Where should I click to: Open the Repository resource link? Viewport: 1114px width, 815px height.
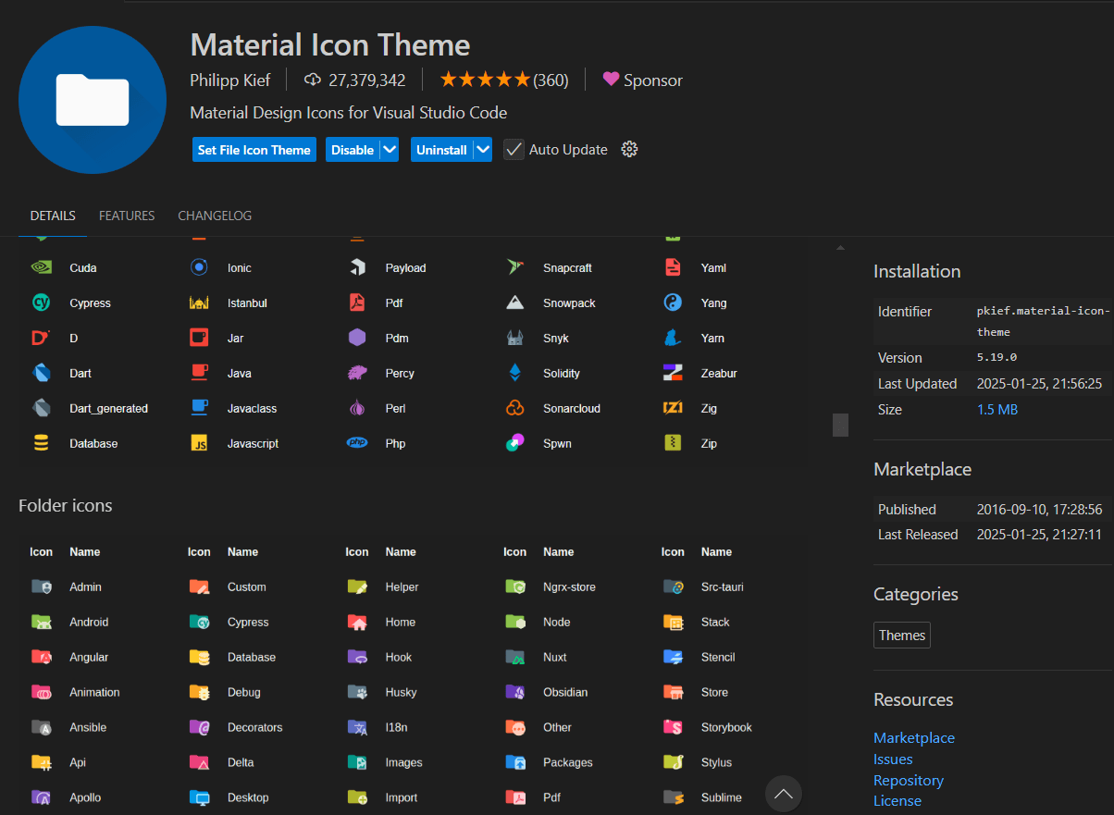point(909,780)
